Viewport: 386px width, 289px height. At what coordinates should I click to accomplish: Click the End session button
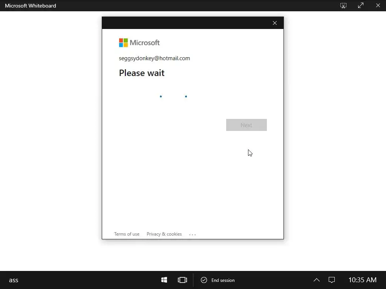pyautogui.click(x=218, y=280)
